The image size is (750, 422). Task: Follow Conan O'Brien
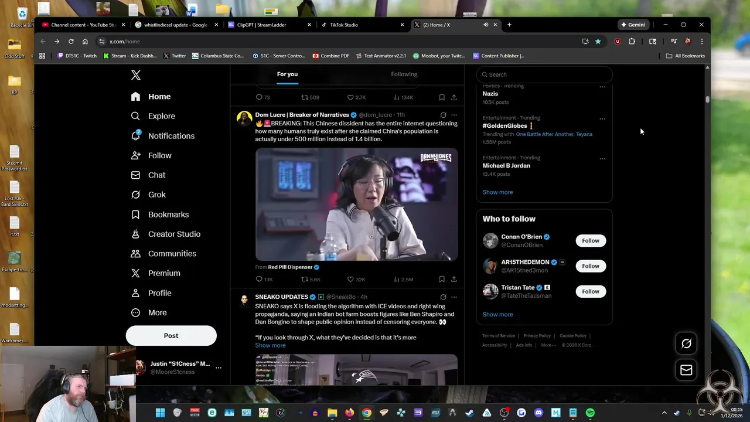pyautogui.click(x=591, y=241)
